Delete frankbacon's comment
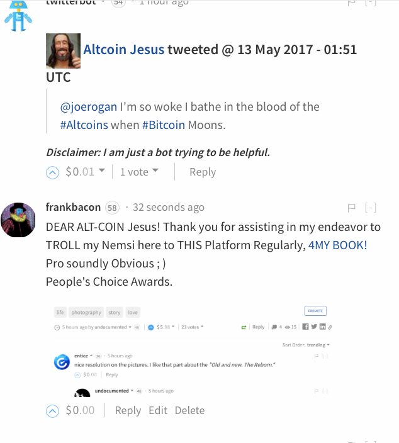 pyautogui.click(x=189, y=410)
